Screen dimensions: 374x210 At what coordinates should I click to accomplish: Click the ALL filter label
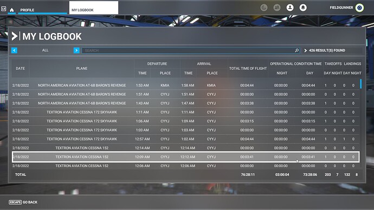point(45,50)
